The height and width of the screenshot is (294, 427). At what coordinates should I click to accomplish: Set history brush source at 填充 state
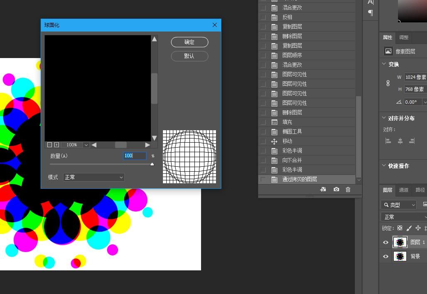[x=263, y=122]
